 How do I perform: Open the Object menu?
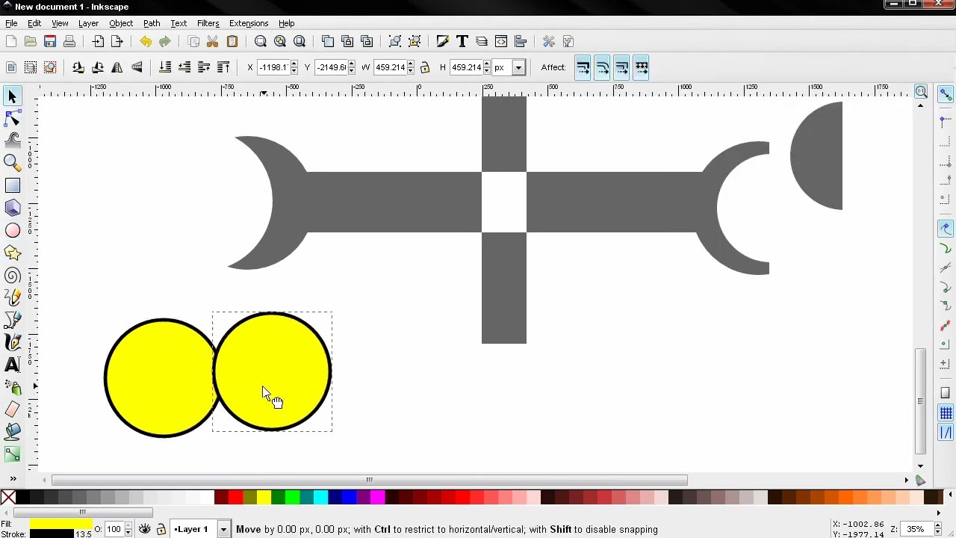coord(121,23)
